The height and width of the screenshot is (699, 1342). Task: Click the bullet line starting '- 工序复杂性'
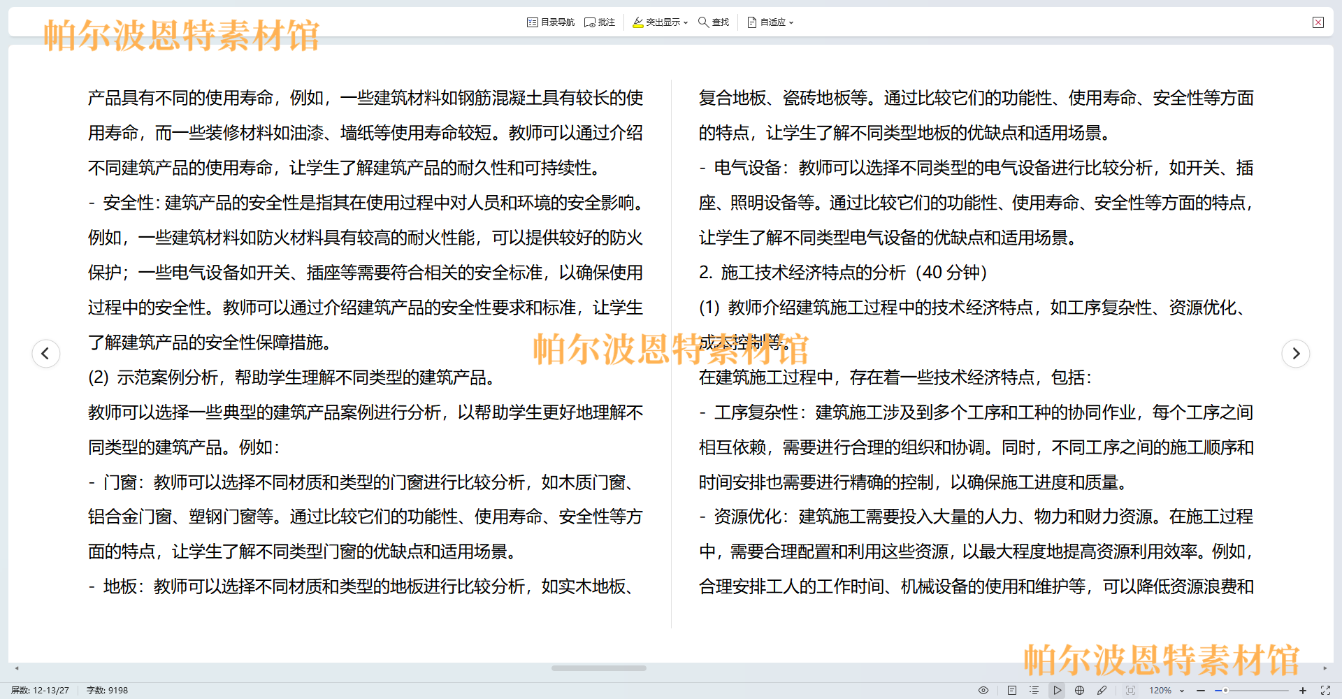point(976,412)
